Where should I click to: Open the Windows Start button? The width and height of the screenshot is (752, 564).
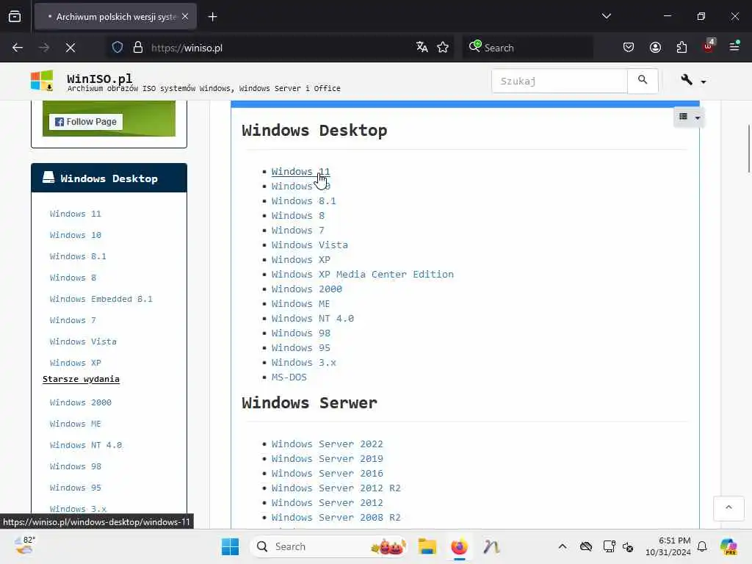[x=230, y=546]
